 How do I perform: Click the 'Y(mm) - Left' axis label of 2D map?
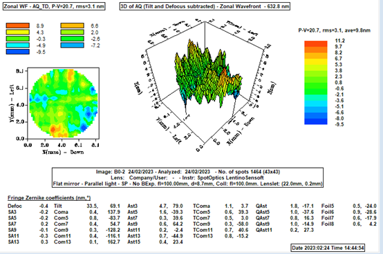tap(12, 104)
